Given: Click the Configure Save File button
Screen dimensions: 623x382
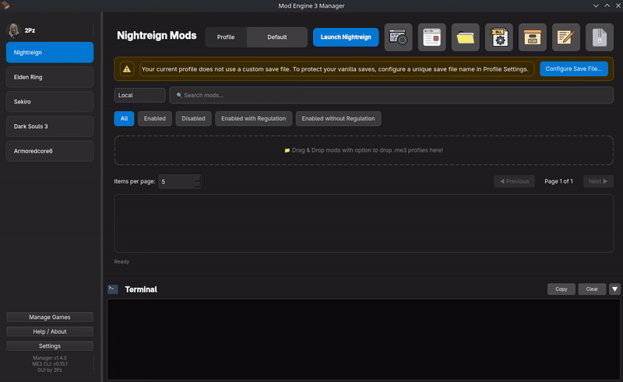Looking at the screenshot, I should [x=573, y=69].
